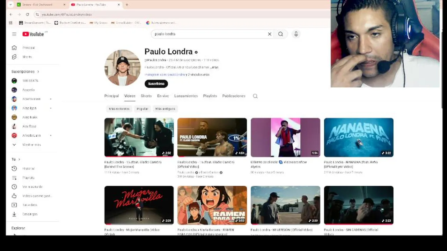Expand the Suscripciones section

pyautogui.click(x=25, y=71)
